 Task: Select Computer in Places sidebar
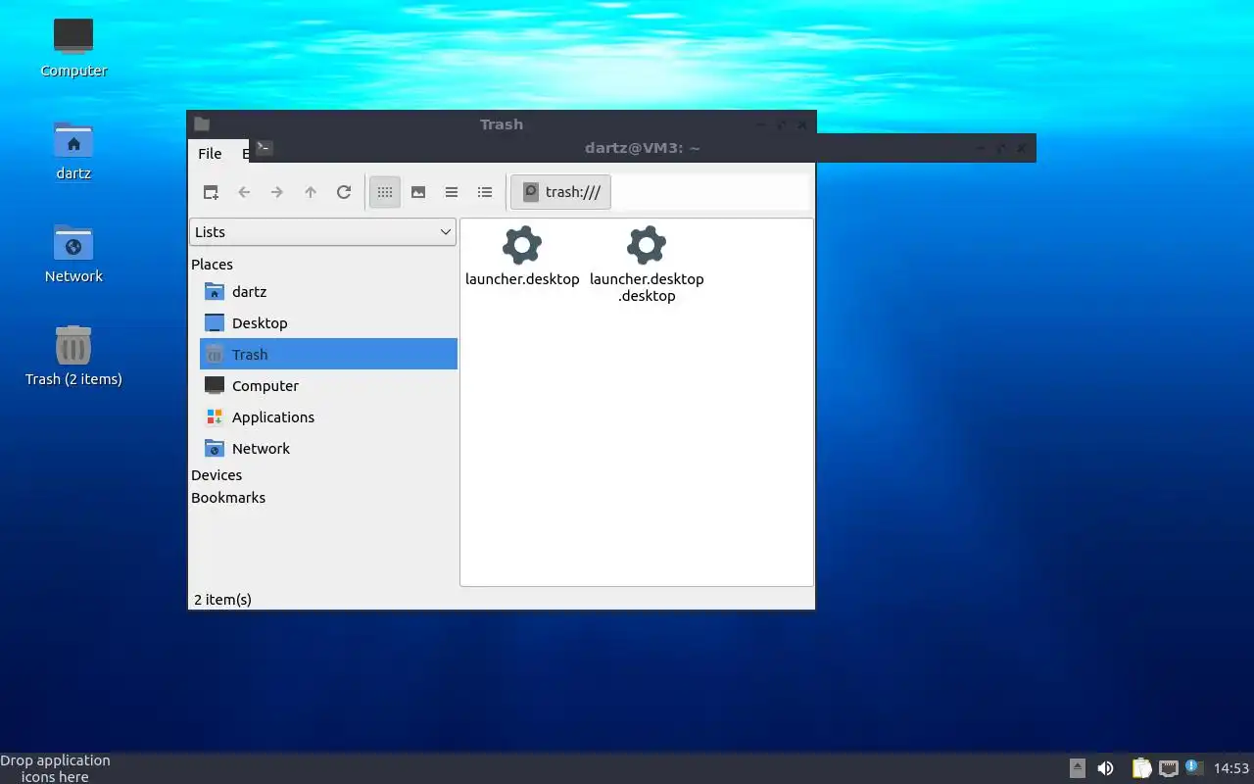[x=328, y=385]
